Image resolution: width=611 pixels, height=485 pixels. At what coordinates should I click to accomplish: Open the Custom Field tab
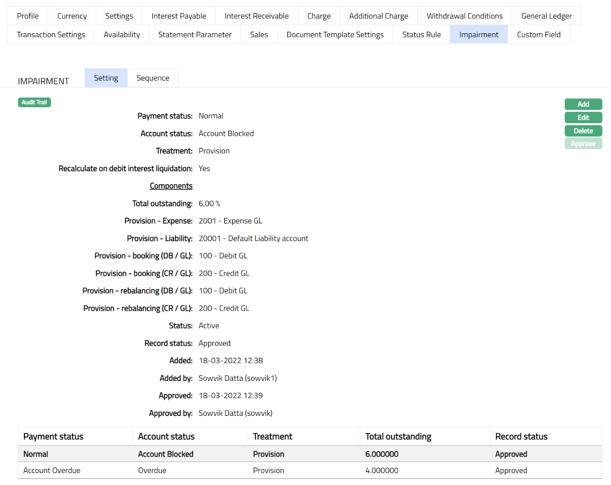tap(539, 34)
